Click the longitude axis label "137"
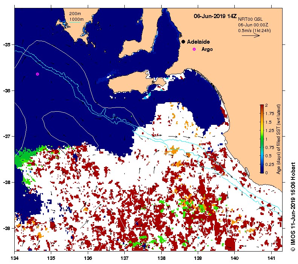Viewport: 298px width, 264px height. 125,258
